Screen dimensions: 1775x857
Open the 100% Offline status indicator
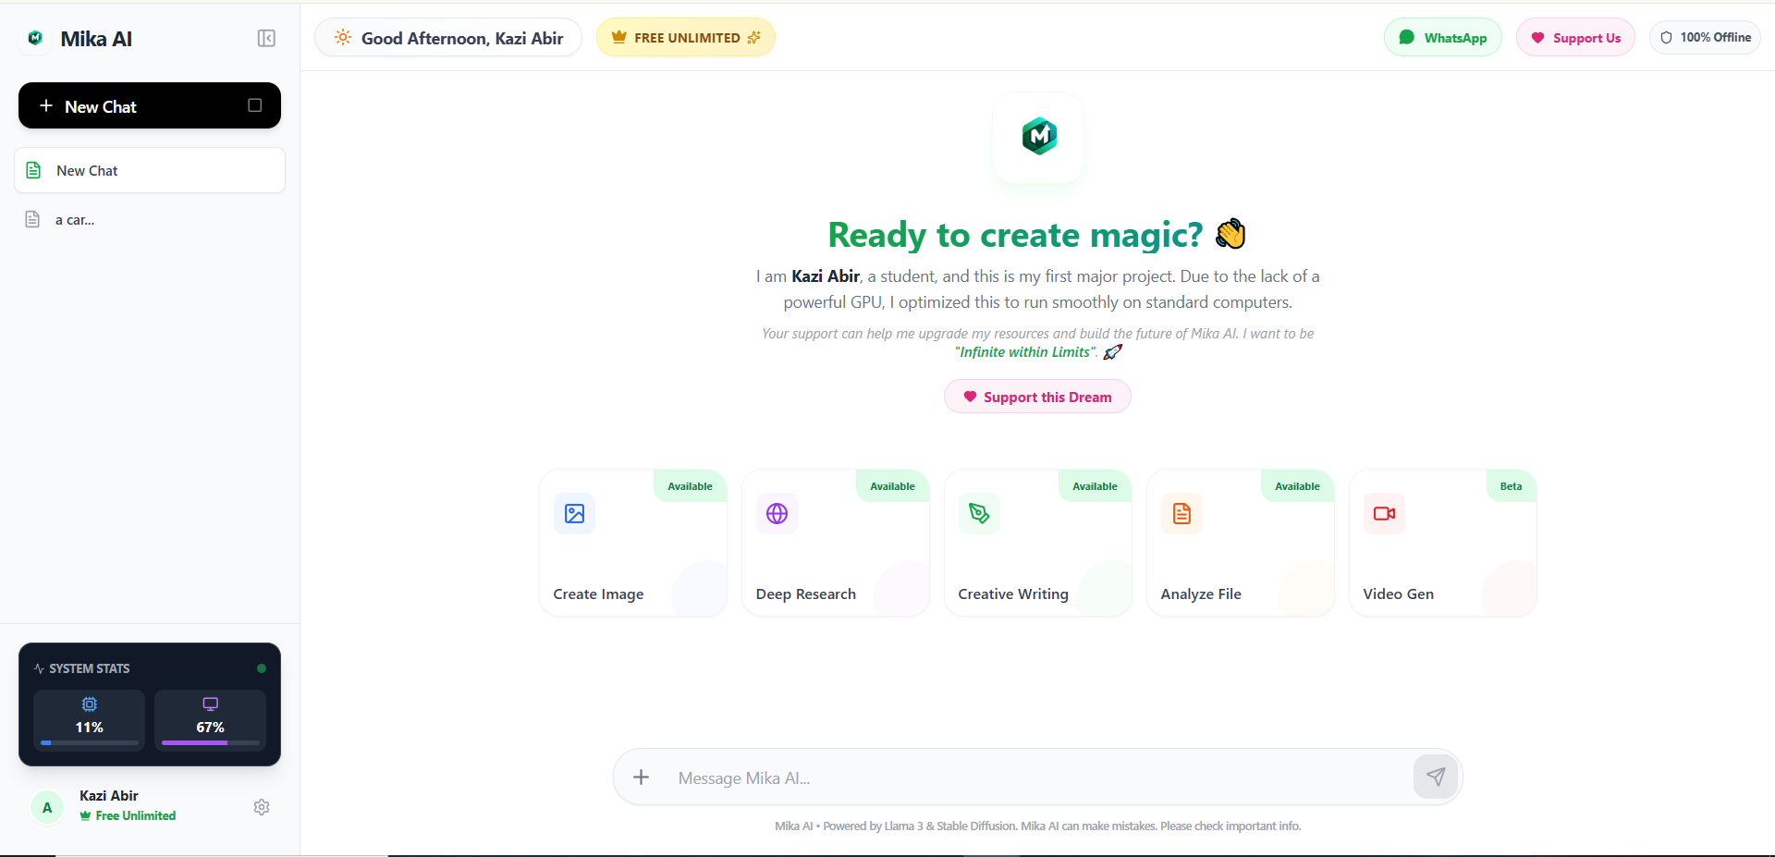coord(1704,37)
